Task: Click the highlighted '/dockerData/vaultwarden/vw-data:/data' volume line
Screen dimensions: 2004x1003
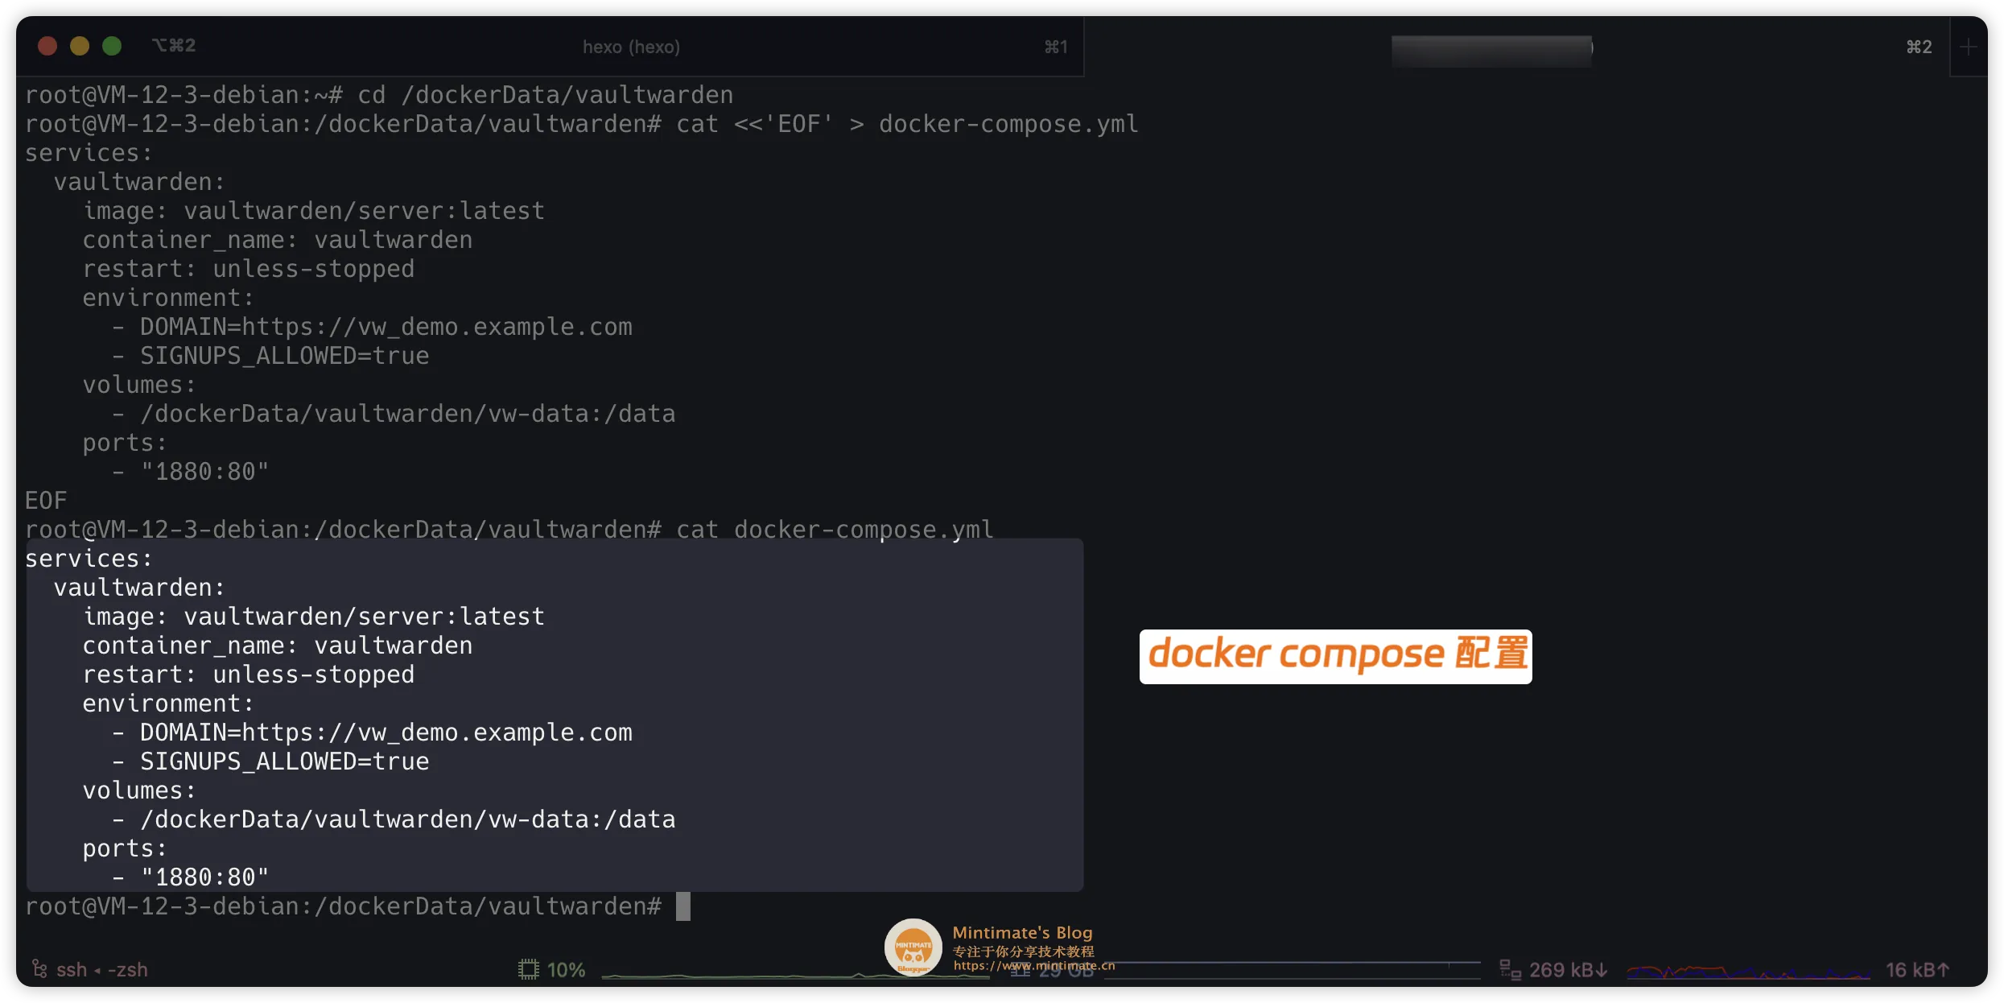Action: pos(408,819)
